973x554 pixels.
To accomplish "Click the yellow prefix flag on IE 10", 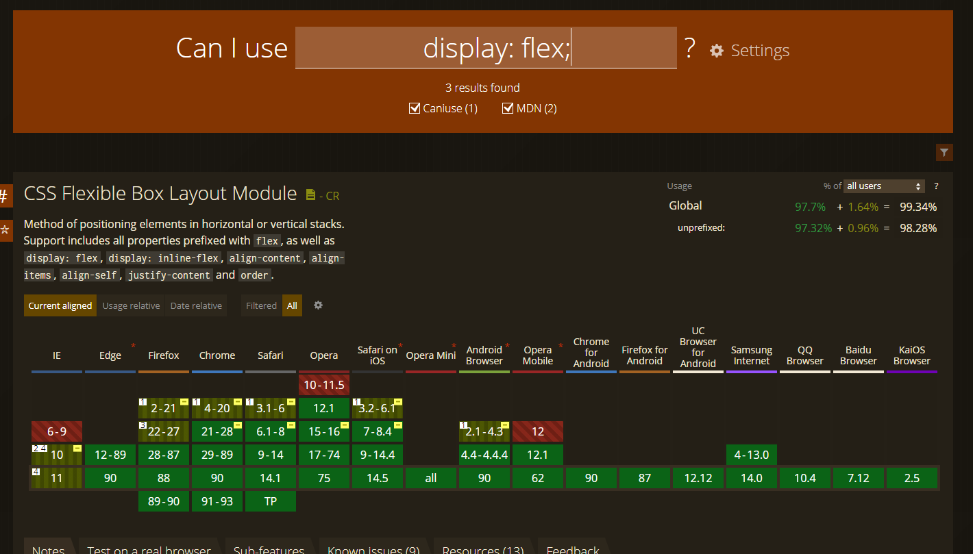I will pyautogui.click(x=77, y=449).
